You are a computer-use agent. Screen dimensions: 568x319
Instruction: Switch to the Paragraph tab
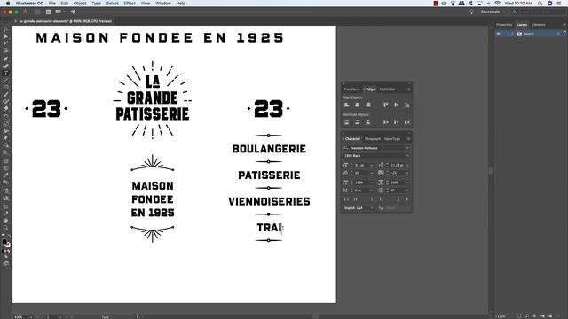pyautogui.click(x=373, y=139)
